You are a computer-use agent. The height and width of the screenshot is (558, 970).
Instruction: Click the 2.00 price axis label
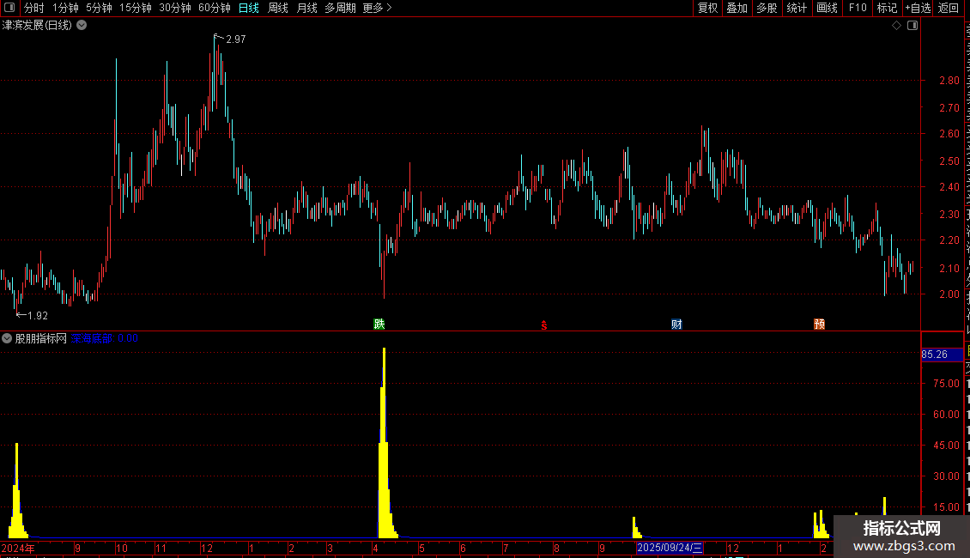coord(949,294)
